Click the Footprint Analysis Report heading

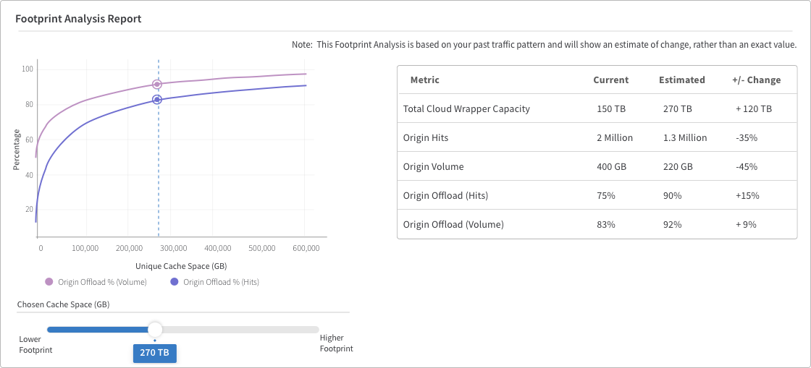click(78, 19)
